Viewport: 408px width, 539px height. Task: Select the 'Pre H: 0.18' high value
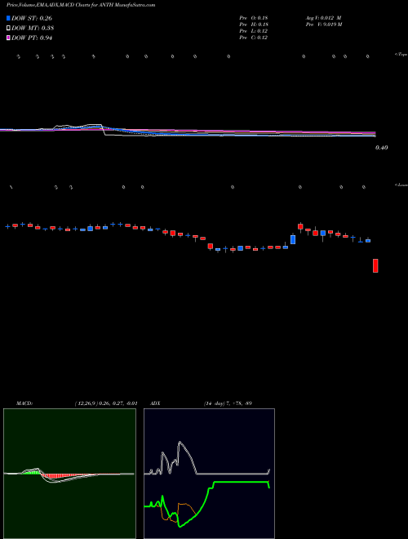254,24
